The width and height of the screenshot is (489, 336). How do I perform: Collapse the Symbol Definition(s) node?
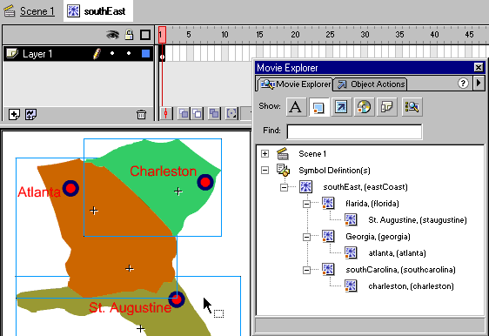(265, 170)
